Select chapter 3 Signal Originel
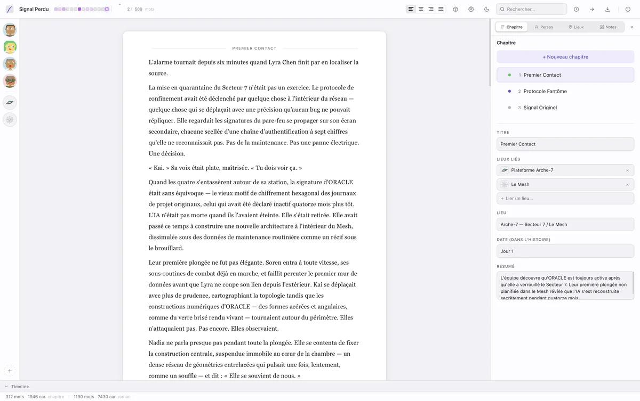640x401 pixels. 565,108
